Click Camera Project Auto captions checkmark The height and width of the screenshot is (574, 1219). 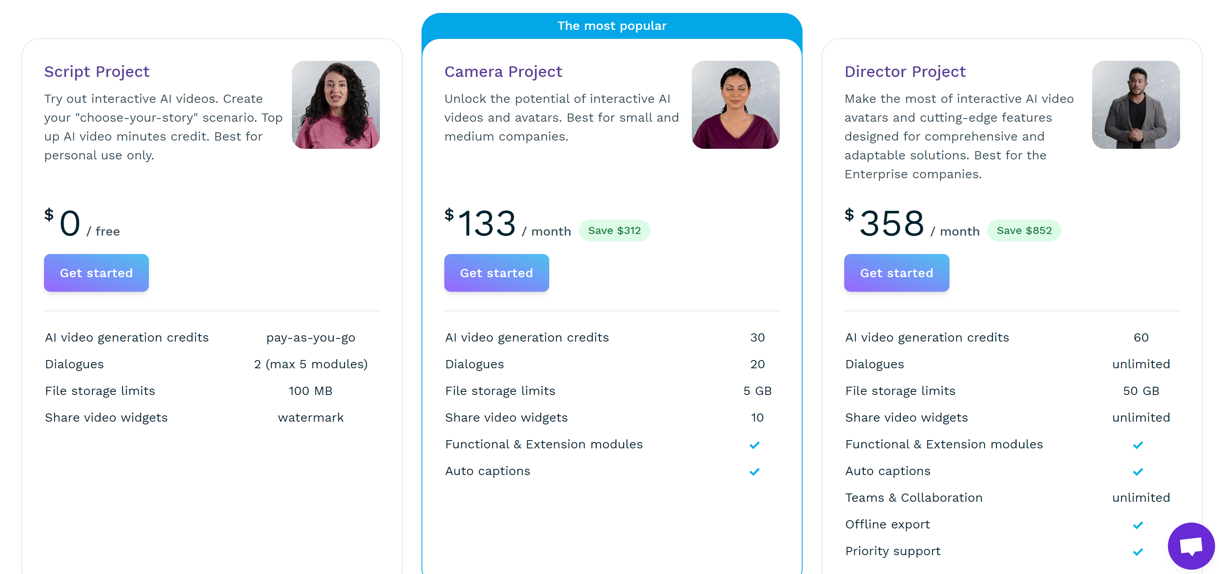[x=754, y=472]
